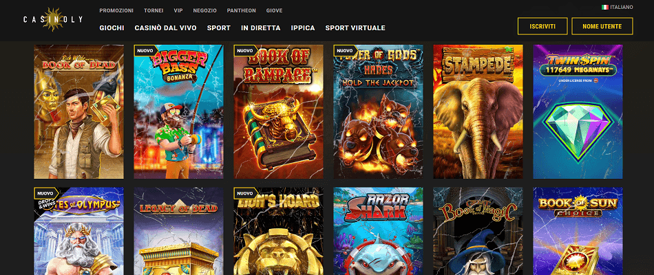Click Nuovo badge on Book of Rampage

[245, 50]
